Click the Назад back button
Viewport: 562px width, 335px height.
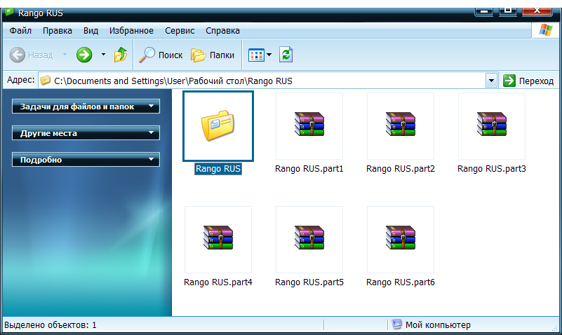pos(31,55)
